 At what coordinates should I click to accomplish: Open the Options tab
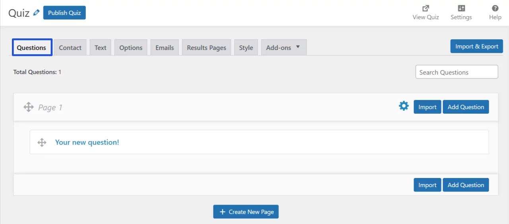point(131,48)
